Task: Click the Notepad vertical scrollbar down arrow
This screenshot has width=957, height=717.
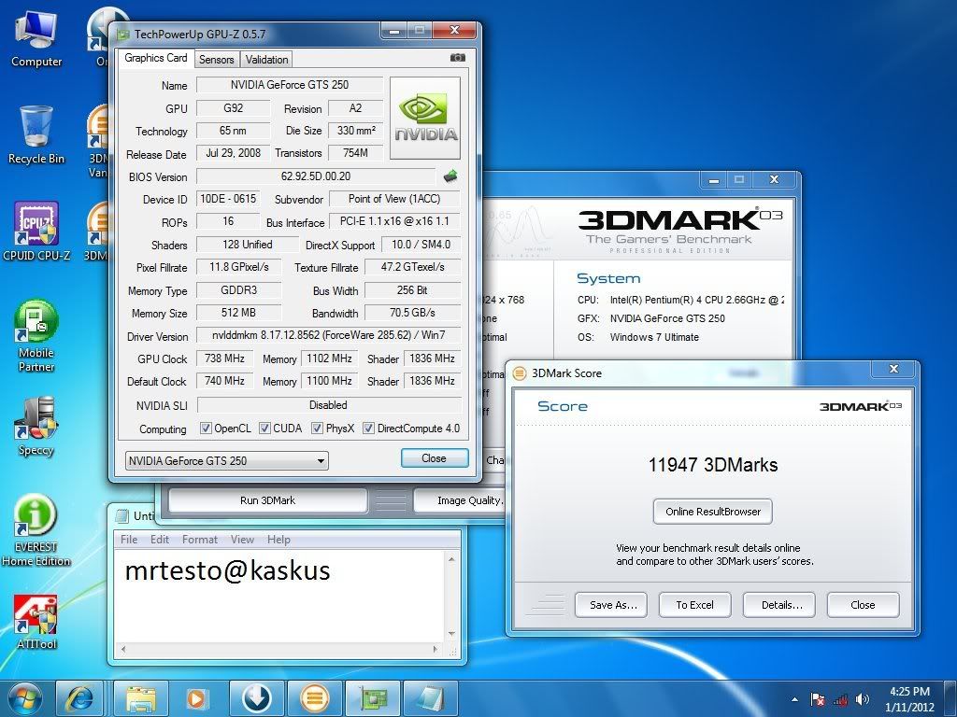Action: [x=451, y=634]
